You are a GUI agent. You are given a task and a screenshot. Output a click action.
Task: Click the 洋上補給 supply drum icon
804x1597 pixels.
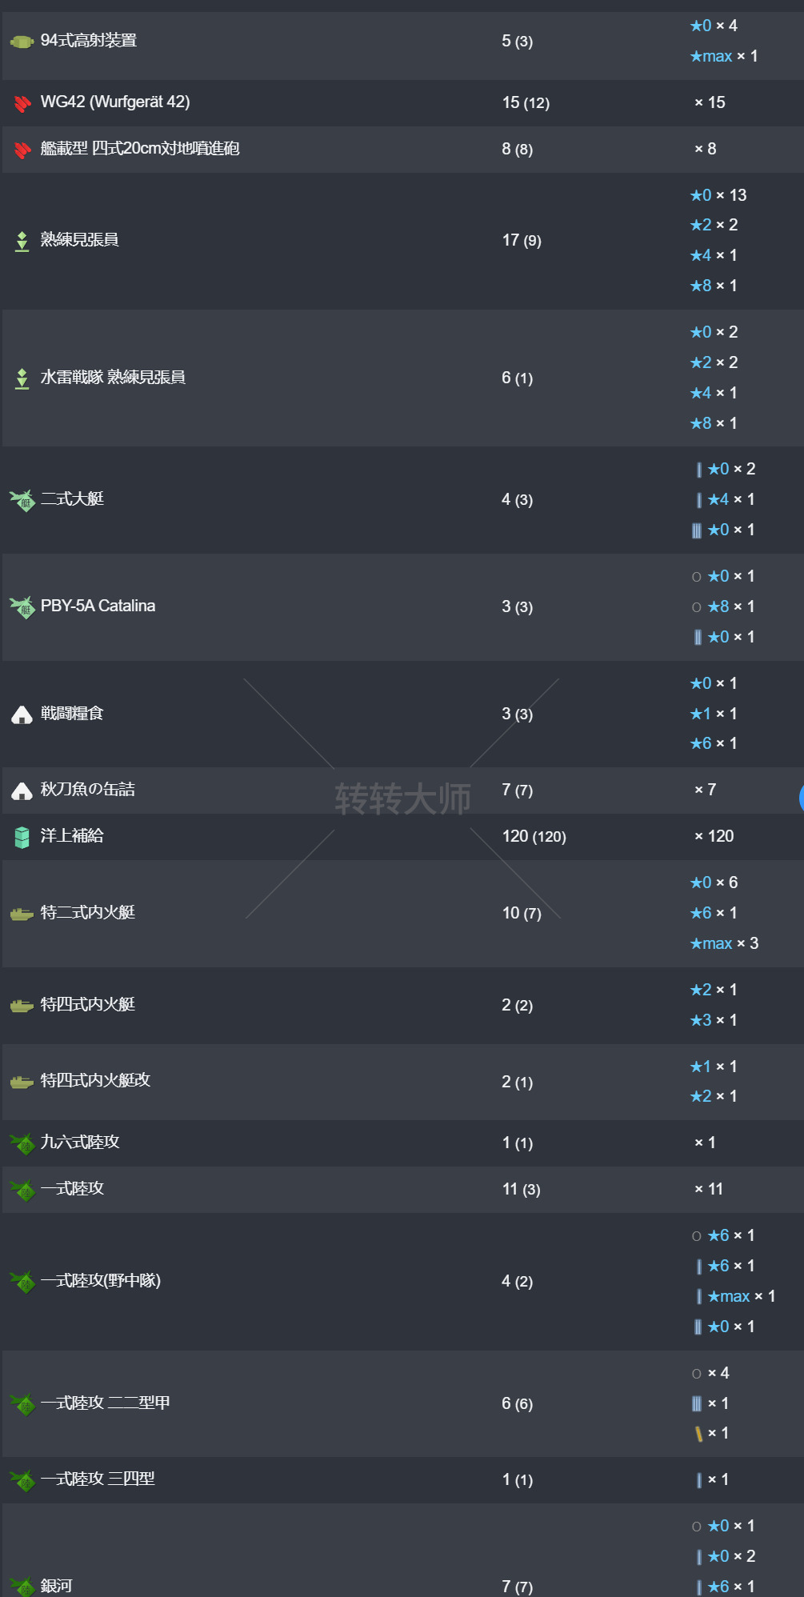tap(22, 837)
